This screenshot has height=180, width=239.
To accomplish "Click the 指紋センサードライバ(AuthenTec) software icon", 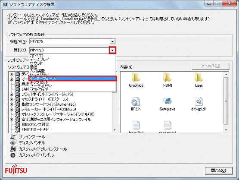I will [18, 104].
